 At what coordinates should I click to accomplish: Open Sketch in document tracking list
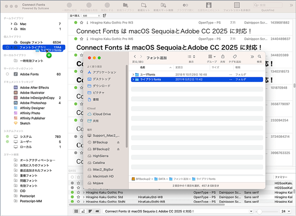tap(25, 123)
